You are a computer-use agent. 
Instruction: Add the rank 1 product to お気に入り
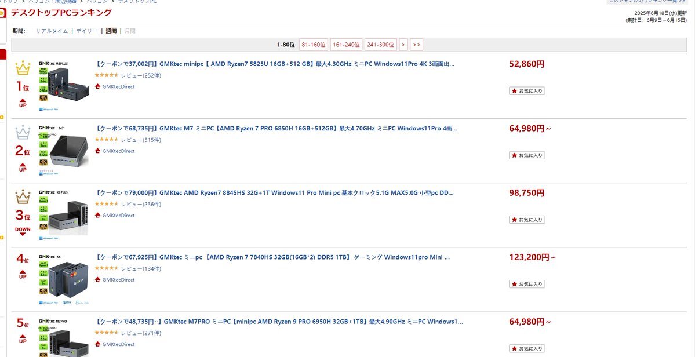pos(527,91)
